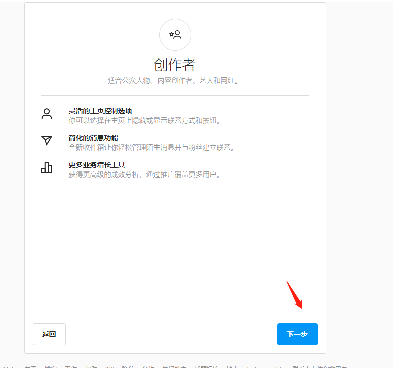Open the API footer link
Image resolution: width=393 pixels, height=368 pixels.
(x=109, y=367)
